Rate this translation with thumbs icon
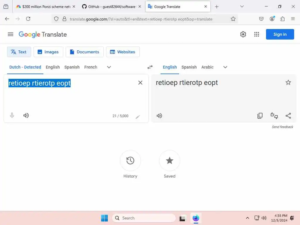Image resolution: width=300 pixels, height=225 pixels. click(x=274, y=115)
